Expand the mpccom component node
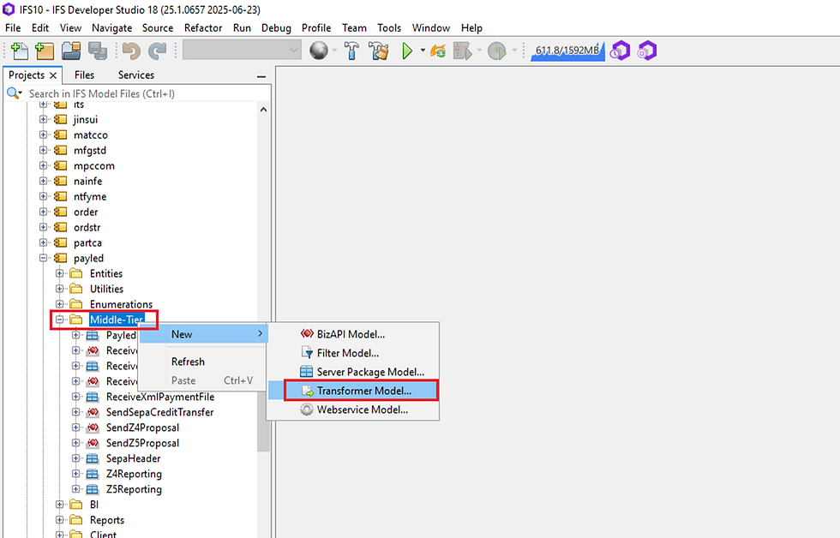This screenshot has height=538, width=840. point(44,165)
